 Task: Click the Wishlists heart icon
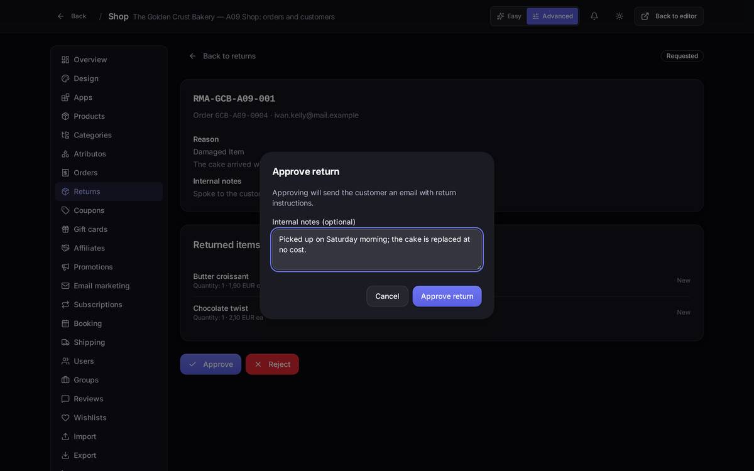[x=65, y=418]
